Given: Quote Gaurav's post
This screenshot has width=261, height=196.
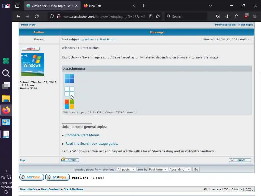Looking at the screenshot, I should 240,160.
